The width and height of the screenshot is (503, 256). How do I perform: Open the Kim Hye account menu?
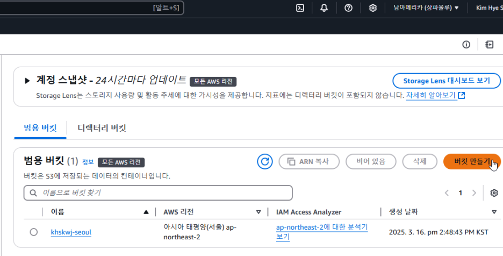click(x=489, y=8)
